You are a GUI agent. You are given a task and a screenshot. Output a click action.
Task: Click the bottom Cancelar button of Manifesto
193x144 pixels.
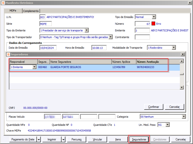(x=181, y=139)
